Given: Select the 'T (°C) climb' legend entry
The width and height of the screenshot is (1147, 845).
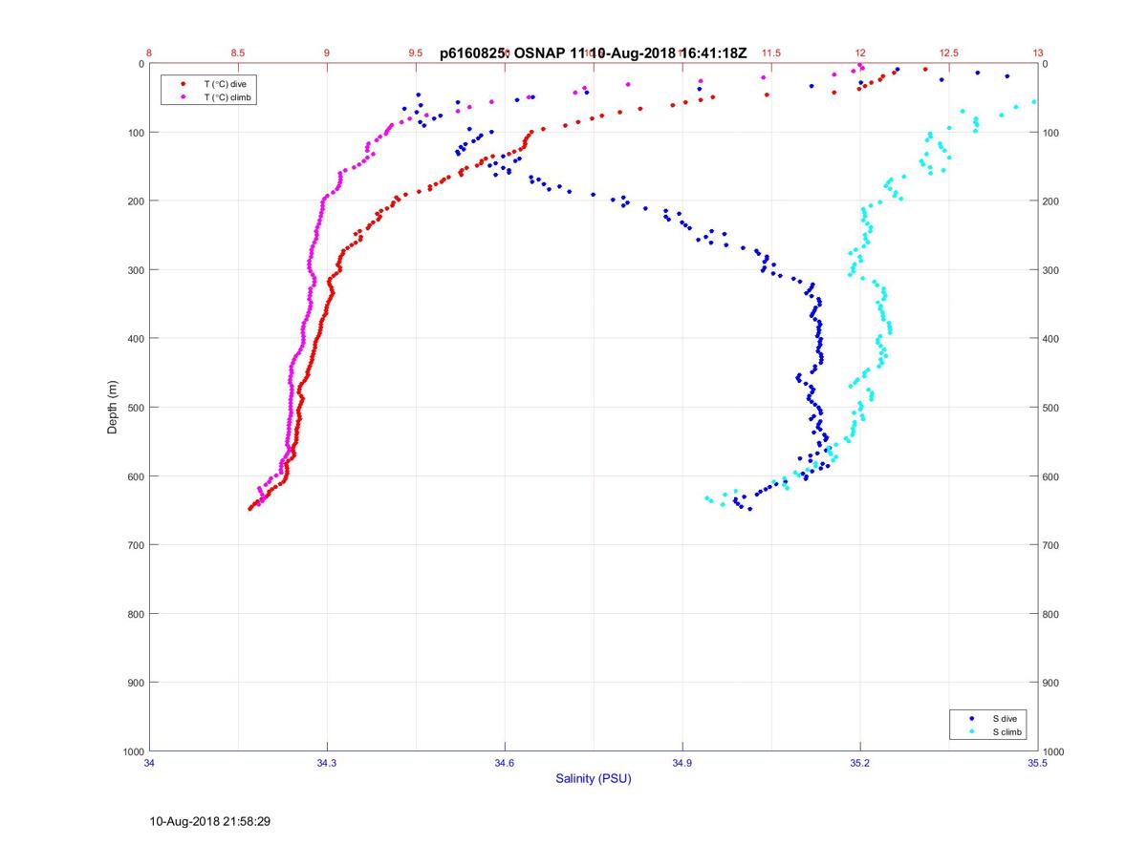Looking at the screenshot, I should pos(227,97).
